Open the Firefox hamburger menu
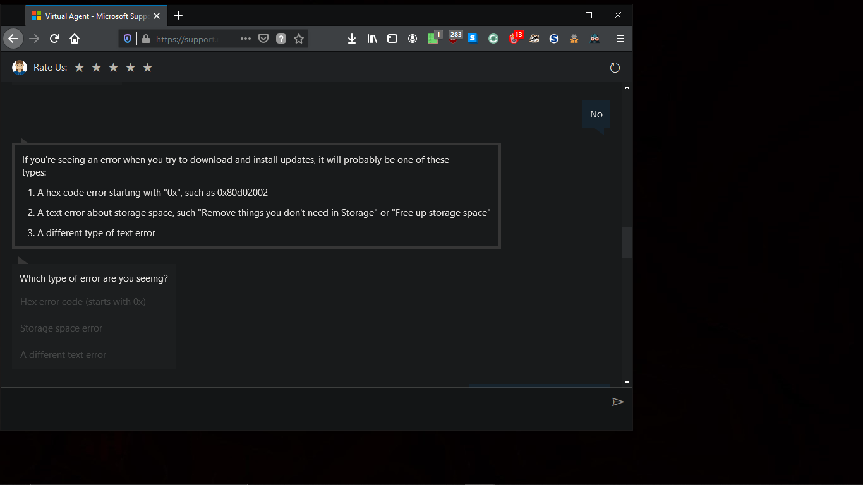The width and height of the screenshot is (863, 485). click(x=620, y=39)
